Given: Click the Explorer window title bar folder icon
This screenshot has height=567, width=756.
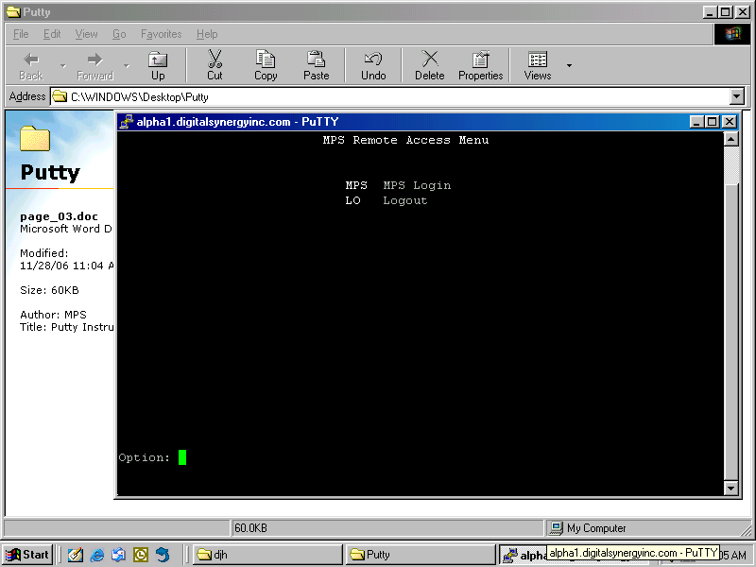Looking at the screenshot, I should 13,12.
